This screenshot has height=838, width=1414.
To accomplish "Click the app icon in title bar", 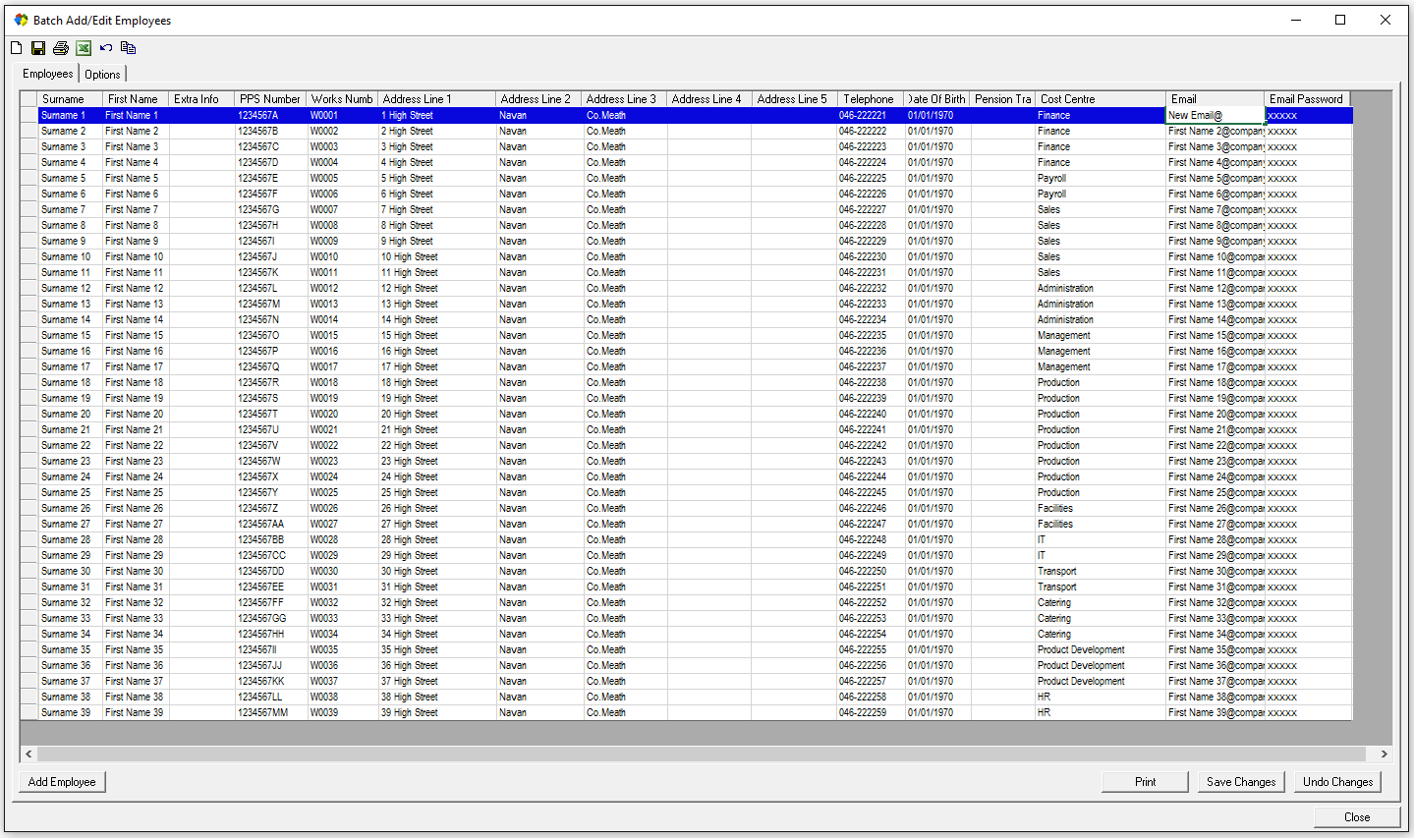I will pos(21,20).
